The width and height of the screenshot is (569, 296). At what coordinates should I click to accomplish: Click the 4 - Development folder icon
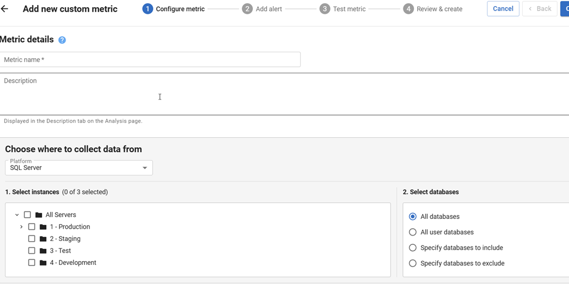pos(43,263)
